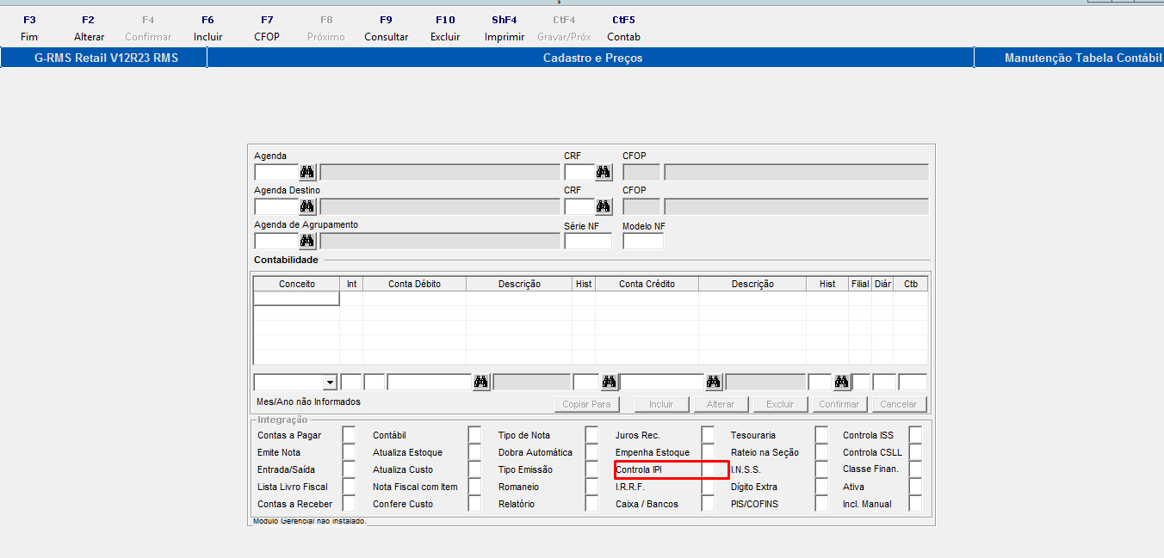Click the Confirmar button below the grid
Viewport: 1164px width, 558px height.
[839, 404]
